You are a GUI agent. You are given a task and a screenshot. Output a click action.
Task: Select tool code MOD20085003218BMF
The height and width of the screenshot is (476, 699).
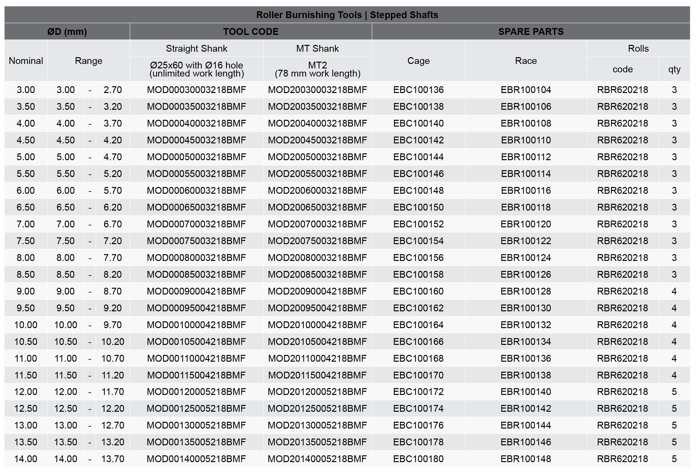[x=318, y=274]
